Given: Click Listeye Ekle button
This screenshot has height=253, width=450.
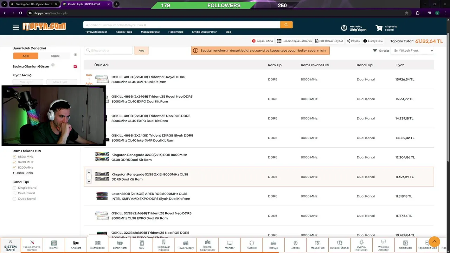Looking at the screenshot, I should [373, 41].
